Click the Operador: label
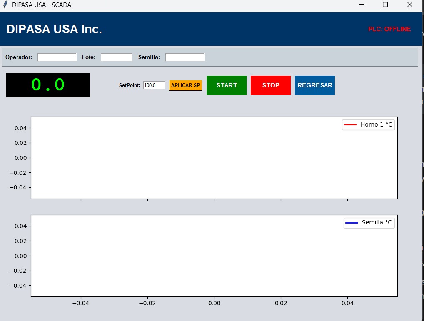 [x=19, y=57]
